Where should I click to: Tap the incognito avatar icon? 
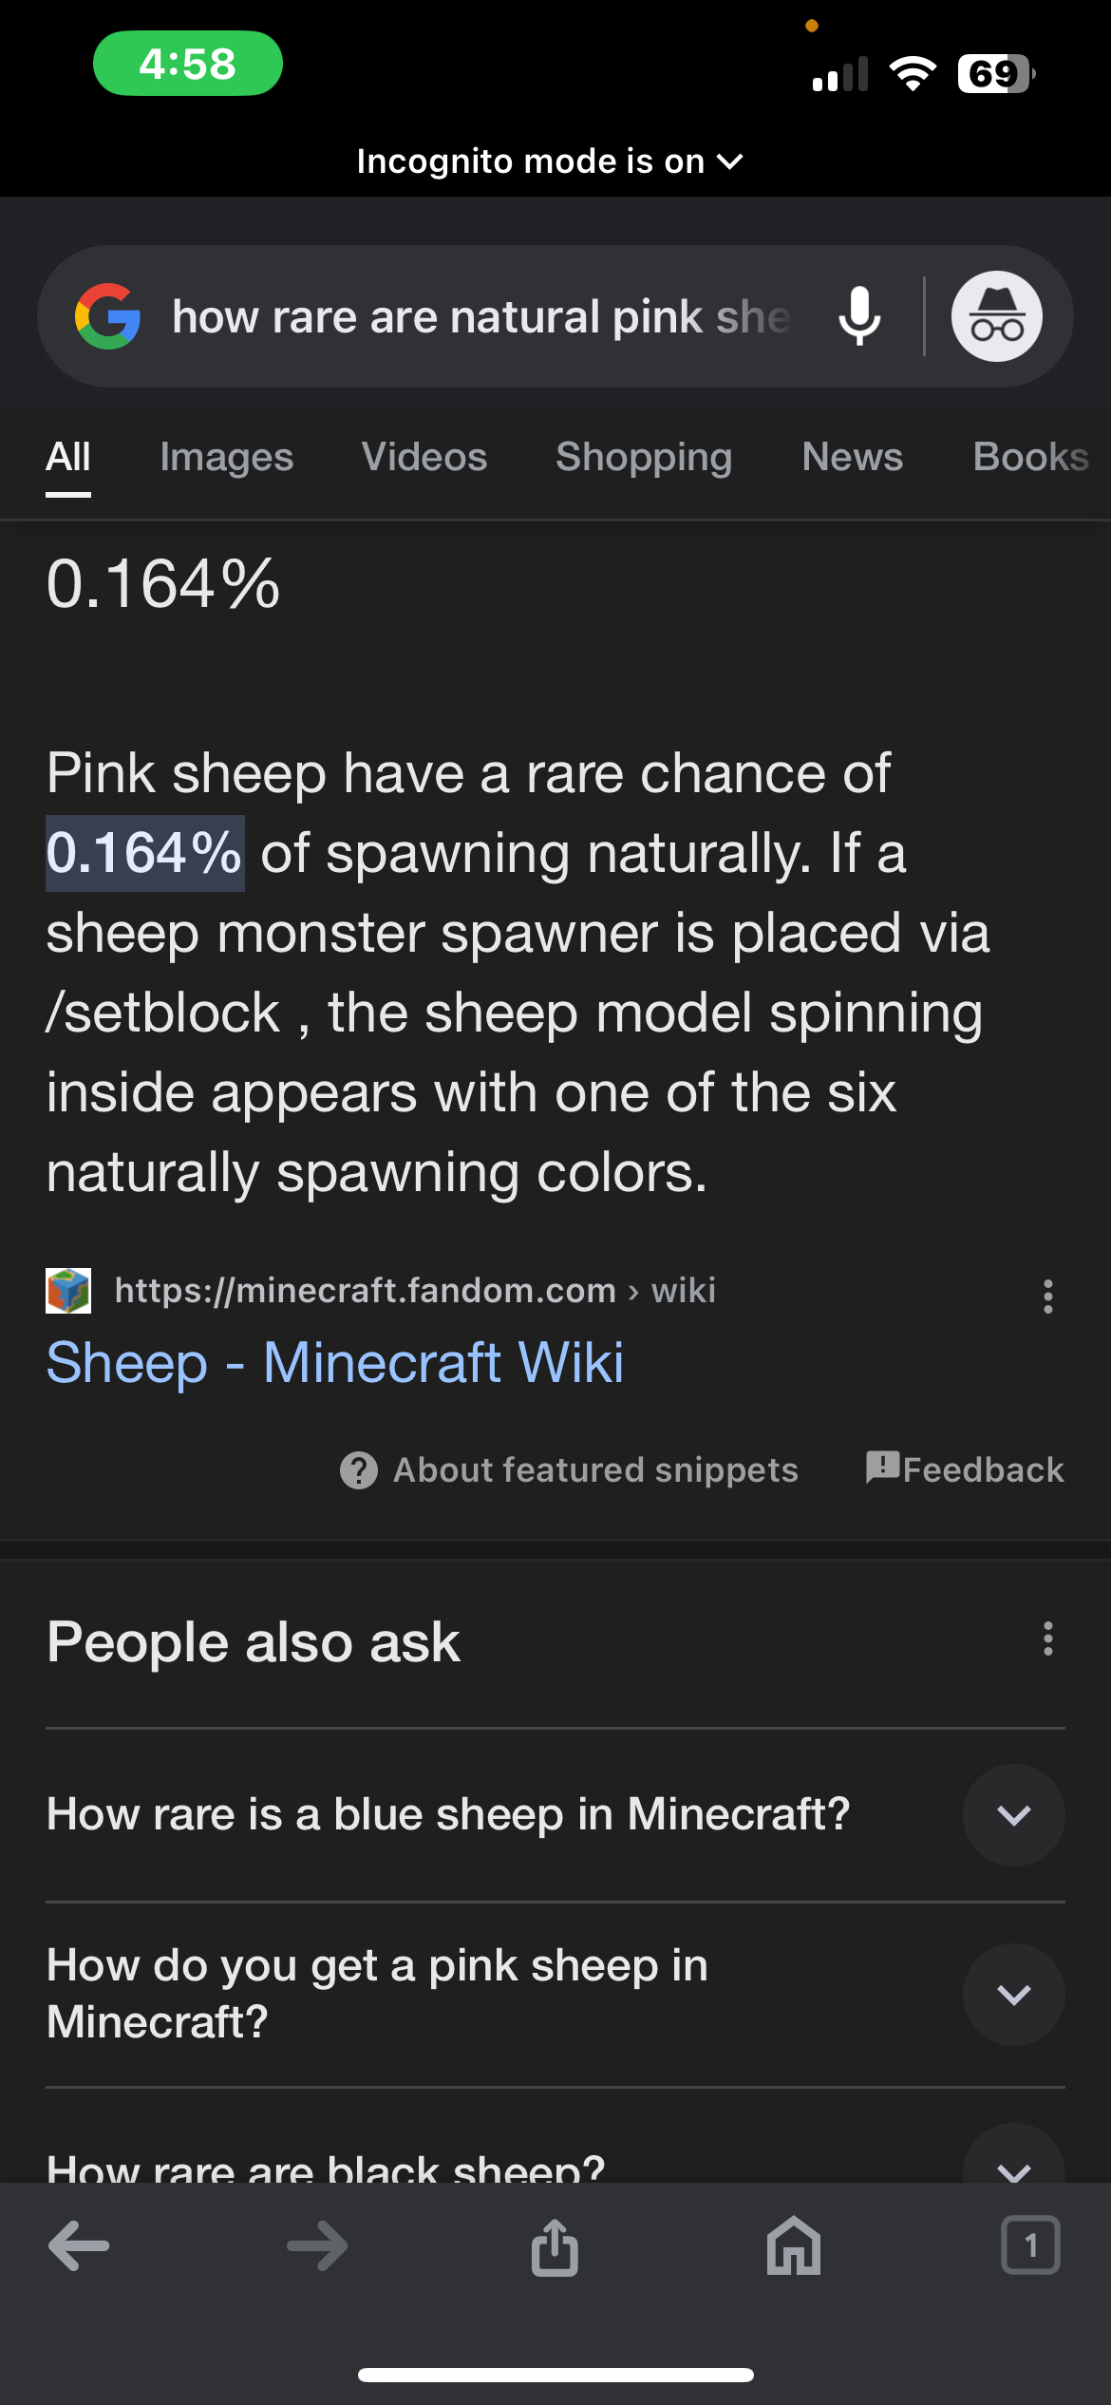coord(996,316)
